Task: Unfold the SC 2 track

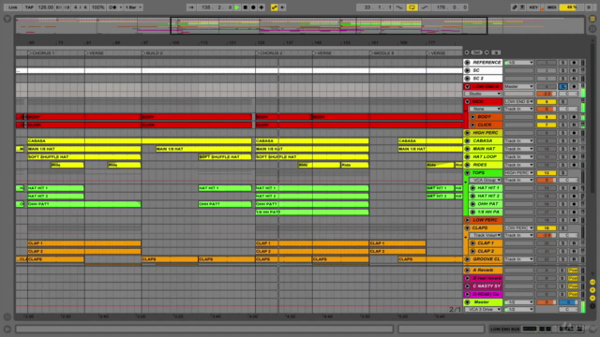Action: click(467, 79)
